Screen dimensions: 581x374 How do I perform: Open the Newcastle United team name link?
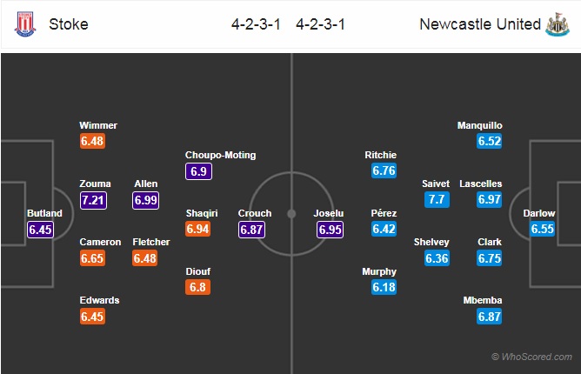480,24
